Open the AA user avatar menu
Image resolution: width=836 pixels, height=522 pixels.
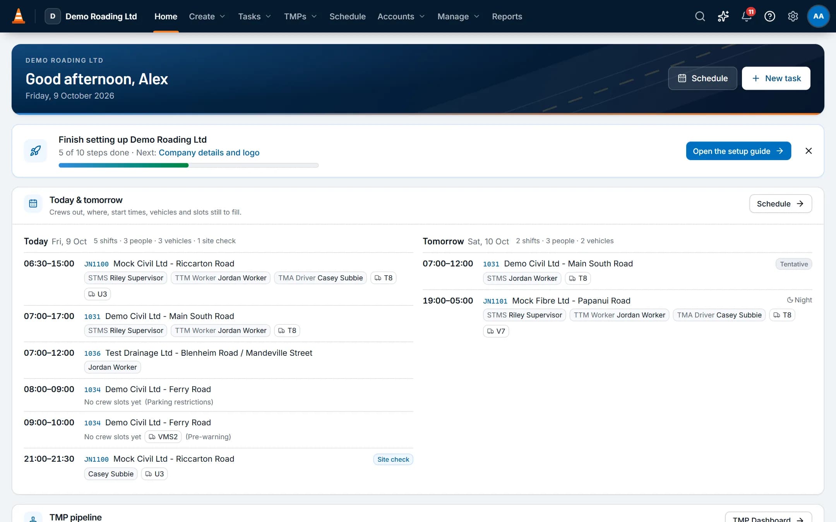(818, 16)
